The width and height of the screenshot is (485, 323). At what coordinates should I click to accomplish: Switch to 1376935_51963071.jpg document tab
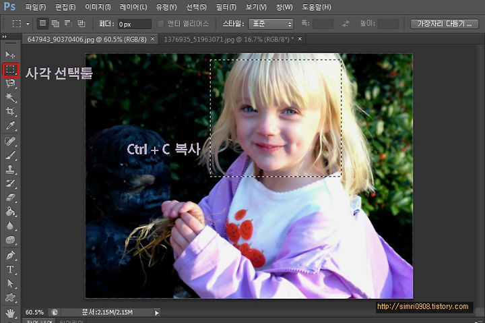click(228, 39)
